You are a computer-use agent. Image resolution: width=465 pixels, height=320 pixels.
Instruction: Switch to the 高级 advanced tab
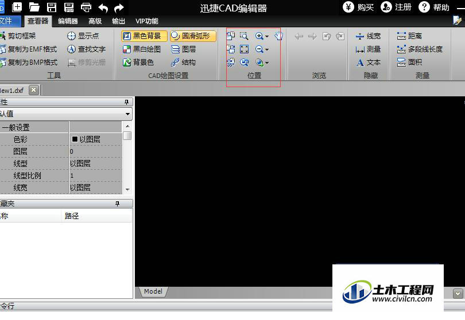tap(95, 21)
